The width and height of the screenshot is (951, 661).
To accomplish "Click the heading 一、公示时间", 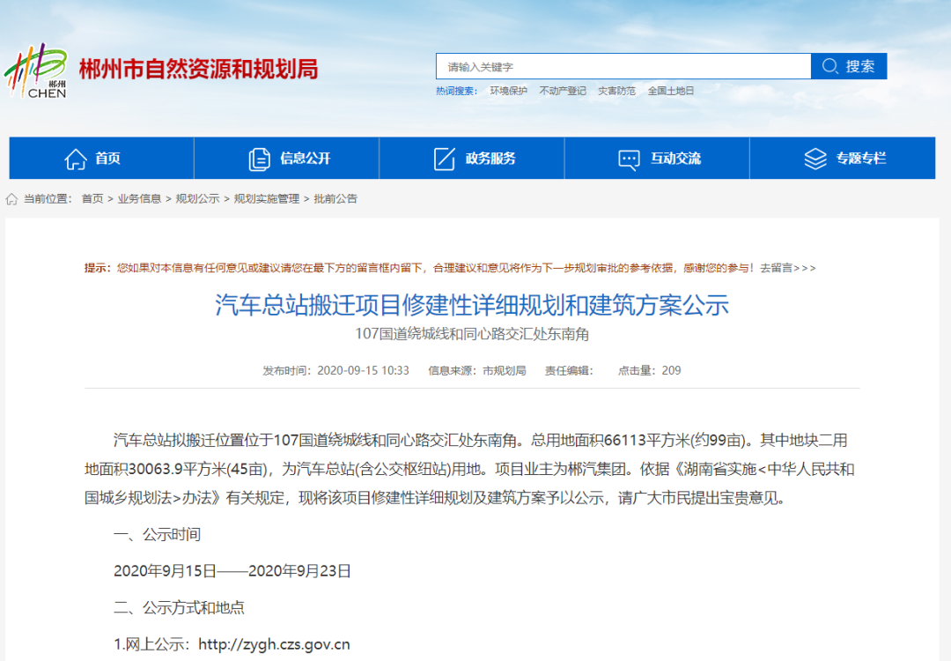I will (x=157, y=535).
